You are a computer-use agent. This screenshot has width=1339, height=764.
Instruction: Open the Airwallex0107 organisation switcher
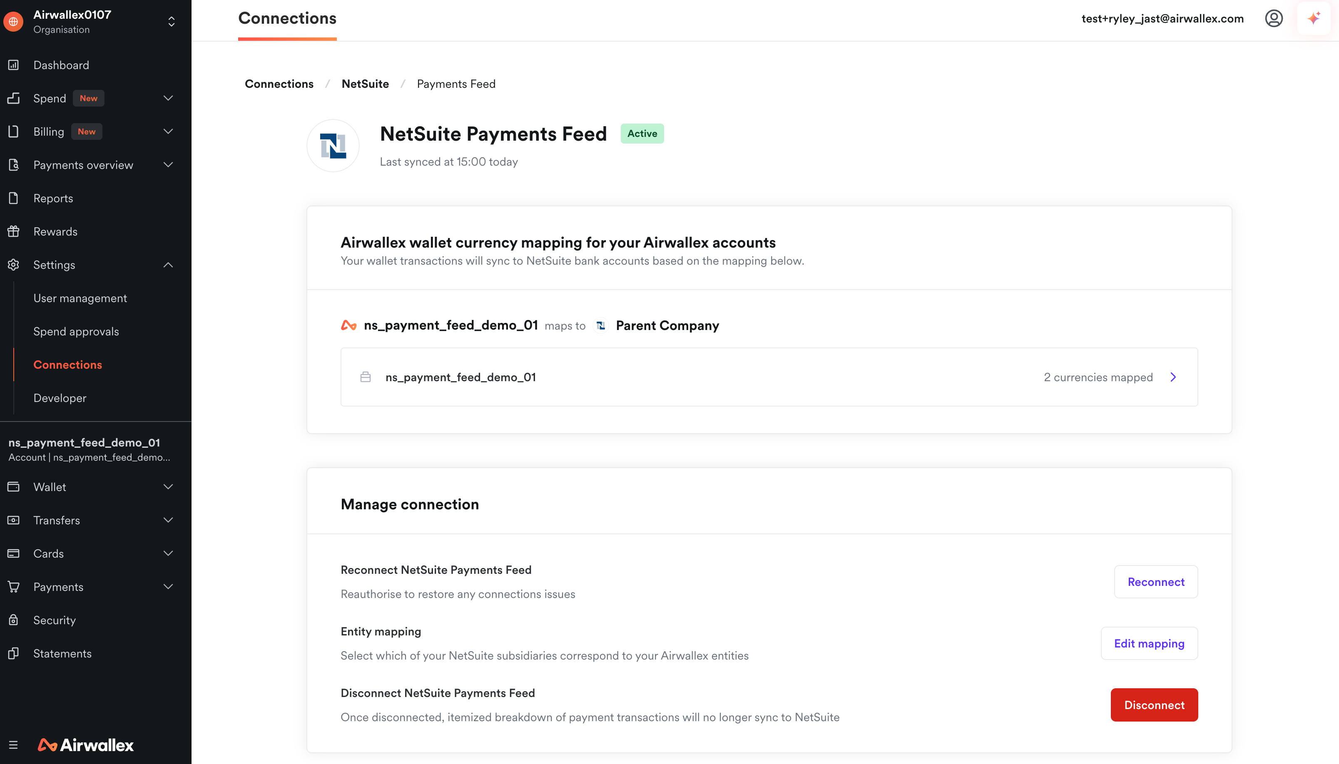[171, 22]
